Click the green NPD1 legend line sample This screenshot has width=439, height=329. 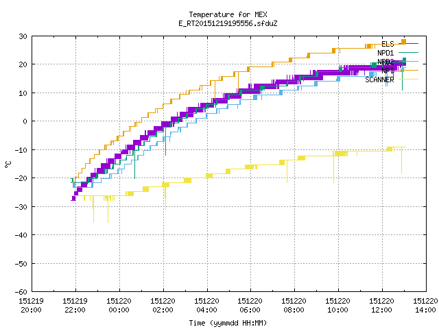409,52
